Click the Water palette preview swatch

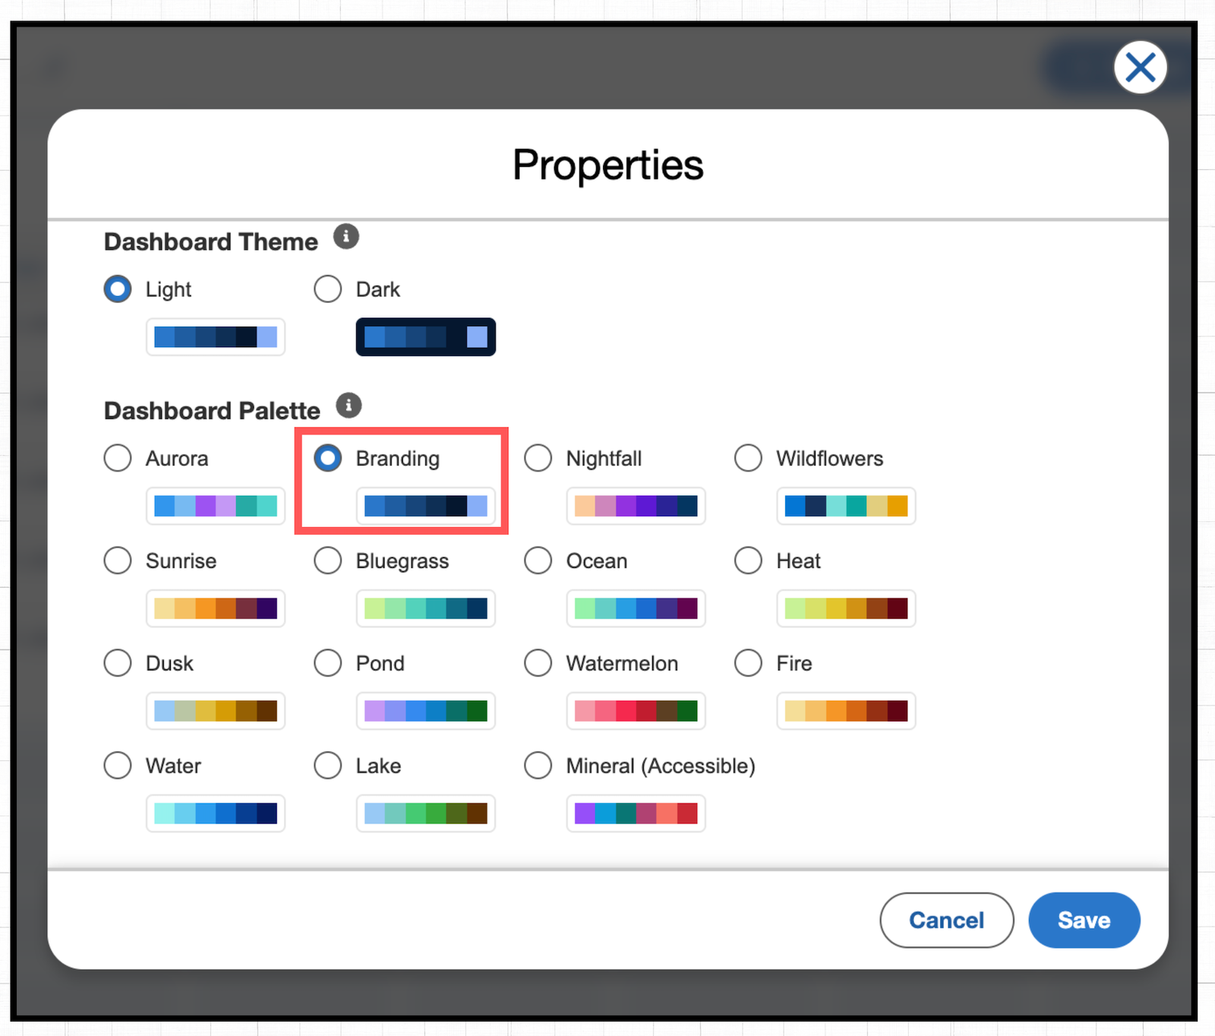click(216, 813)
